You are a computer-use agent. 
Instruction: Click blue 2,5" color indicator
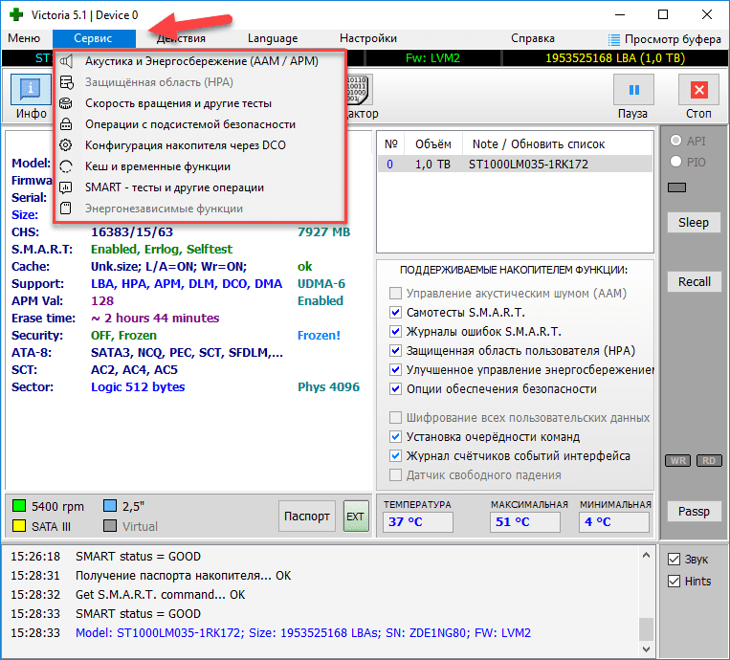click(x=110, y=505)
